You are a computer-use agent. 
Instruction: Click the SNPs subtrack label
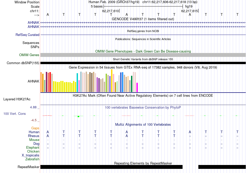pos(35,47)
